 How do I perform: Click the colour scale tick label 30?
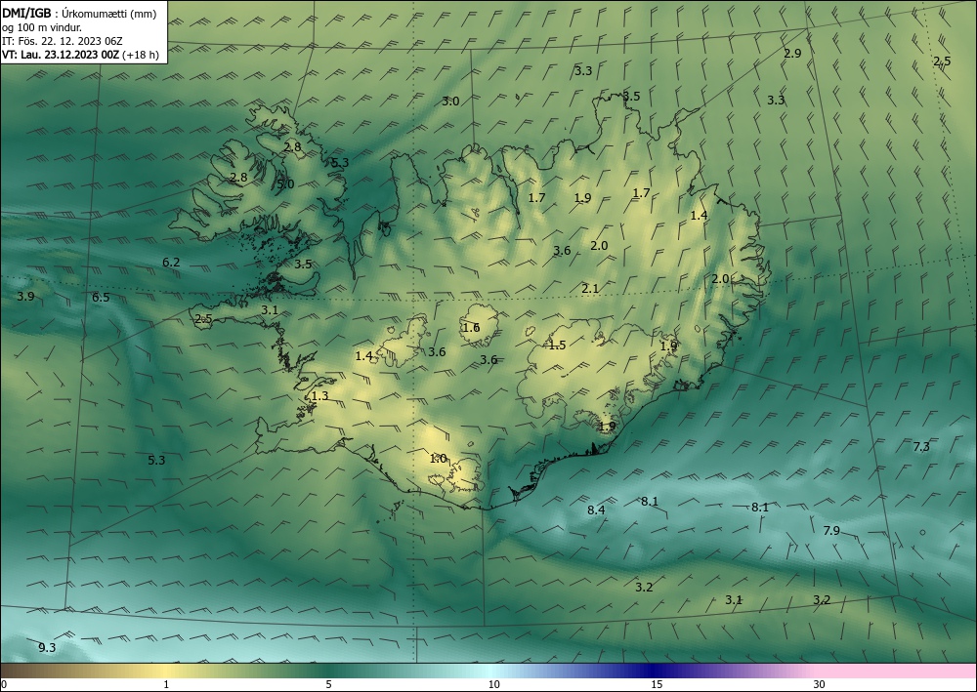click(820, 684)
